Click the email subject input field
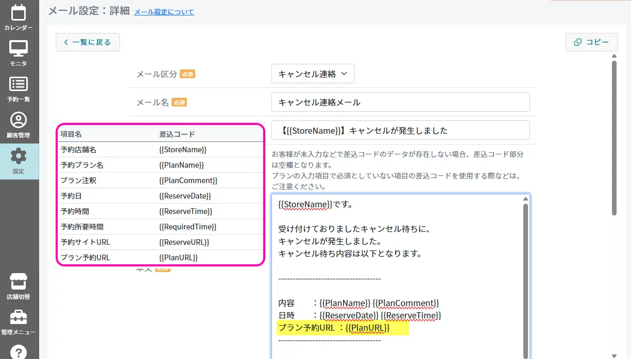 [400, 130]
